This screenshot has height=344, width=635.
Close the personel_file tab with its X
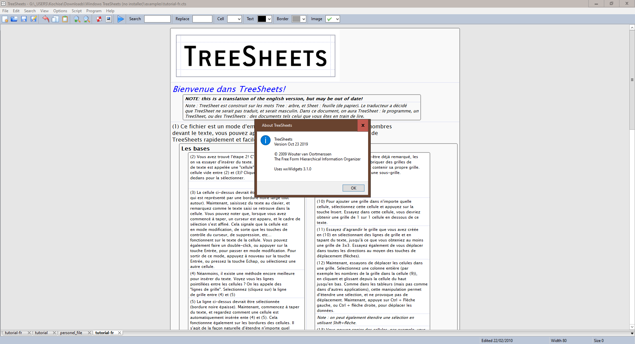coord(89,333)
